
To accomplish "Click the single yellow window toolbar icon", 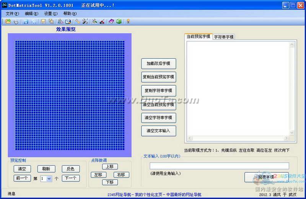I will click(x=43, y=21).
